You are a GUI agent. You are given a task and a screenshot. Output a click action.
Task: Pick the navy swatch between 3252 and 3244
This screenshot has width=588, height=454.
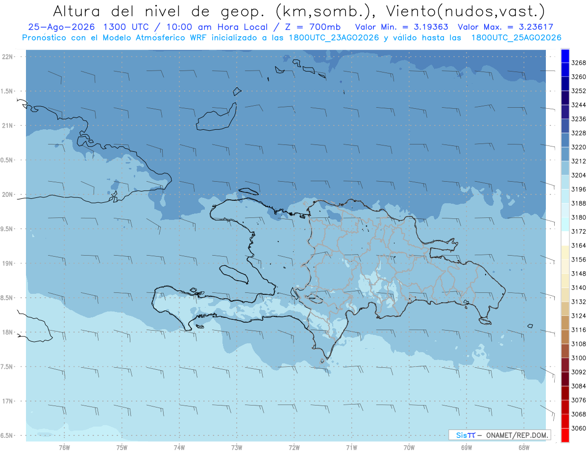(564, 98)
